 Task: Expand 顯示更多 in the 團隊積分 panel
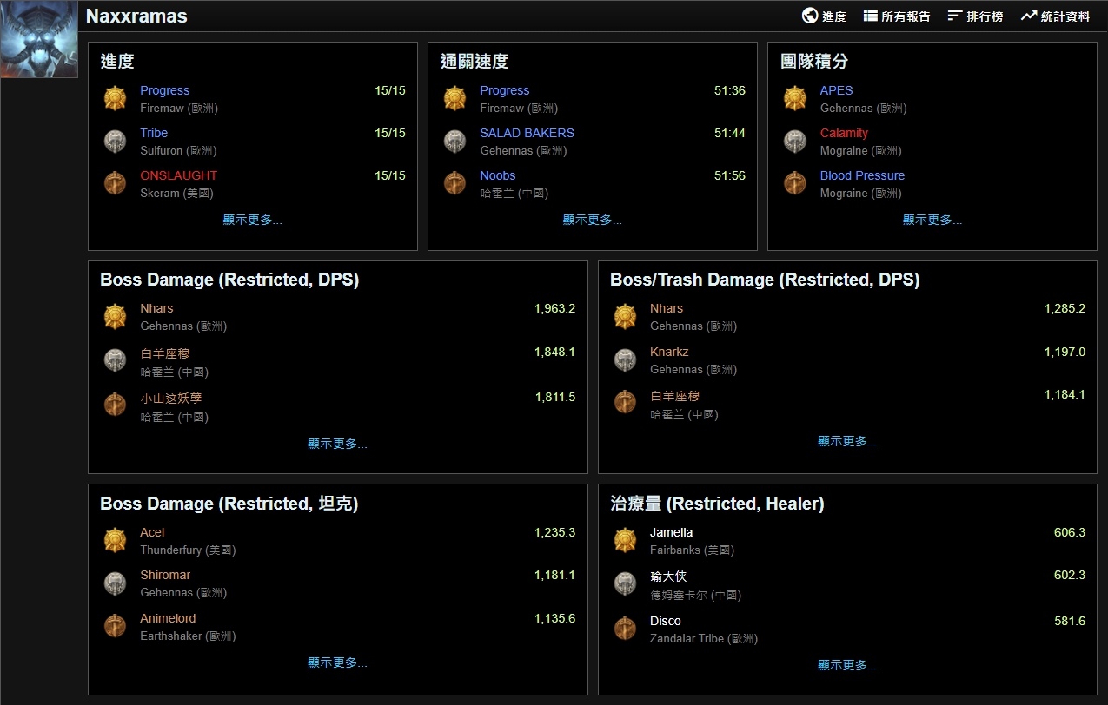932,220
